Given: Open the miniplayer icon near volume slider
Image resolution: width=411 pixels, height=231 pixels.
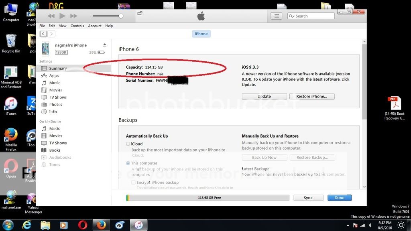Looking at the screenshot, I should click(140, 13).
